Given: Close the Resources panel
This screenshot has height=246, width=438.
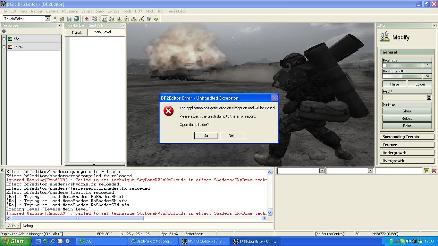Looking at the screenshot, I should 60,25.
